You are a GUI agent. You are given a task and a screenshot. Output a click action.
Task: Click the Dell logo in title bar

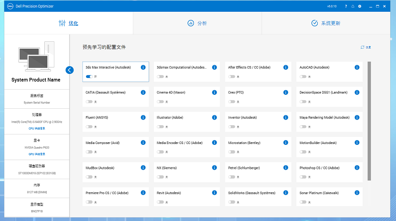(10, 6)
